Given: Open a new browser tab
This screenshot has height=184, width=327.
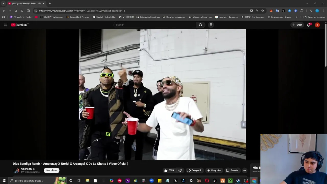Looking at the screenshot, I should tap(50, 4).
